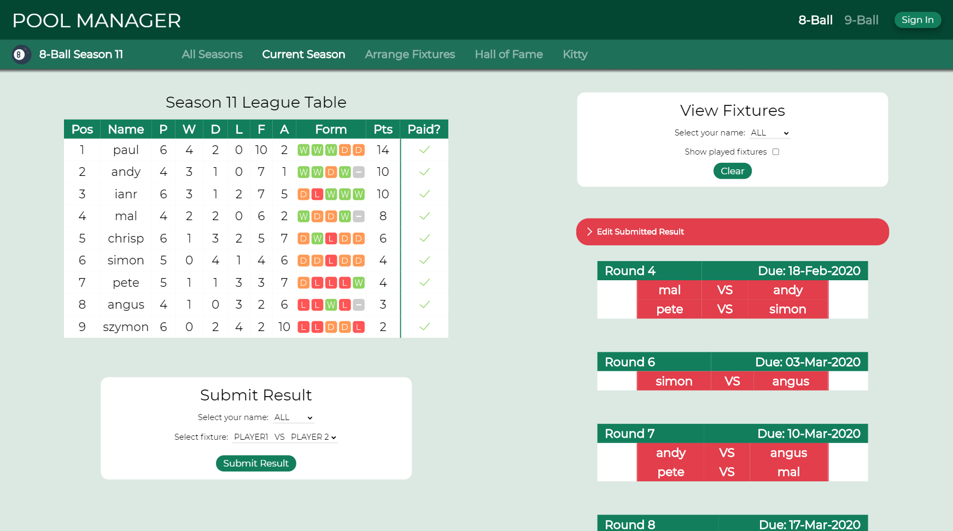
Task: Click the first D badge in ianr's row
Action: coord(303,194)
